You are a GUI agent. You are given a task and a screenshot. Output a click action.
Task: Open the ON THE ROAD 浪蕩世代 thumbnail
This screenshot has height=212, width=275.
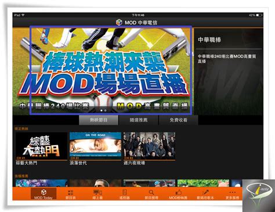point(95,146)
